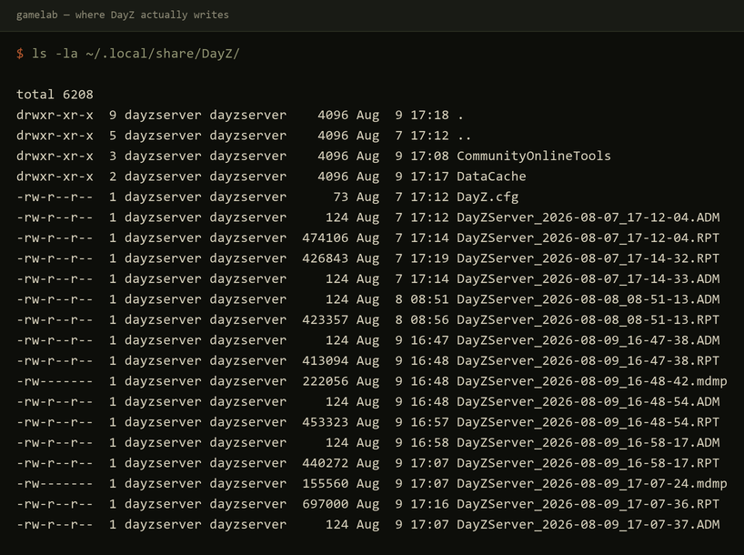Click the 'total 6208' line
Screen dimensions: 744x555
click(55, 95)
